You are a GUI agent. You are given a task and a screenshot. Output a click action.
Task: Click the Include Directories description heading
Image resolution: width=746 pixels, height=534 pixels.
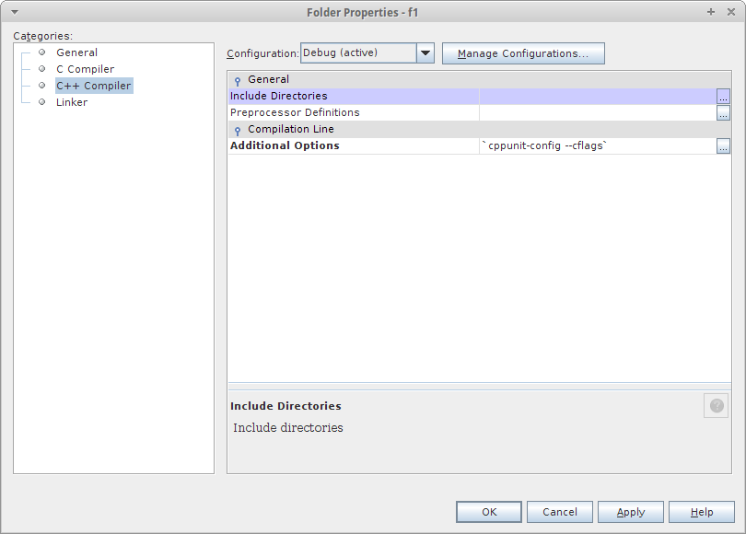pos(286,406)
